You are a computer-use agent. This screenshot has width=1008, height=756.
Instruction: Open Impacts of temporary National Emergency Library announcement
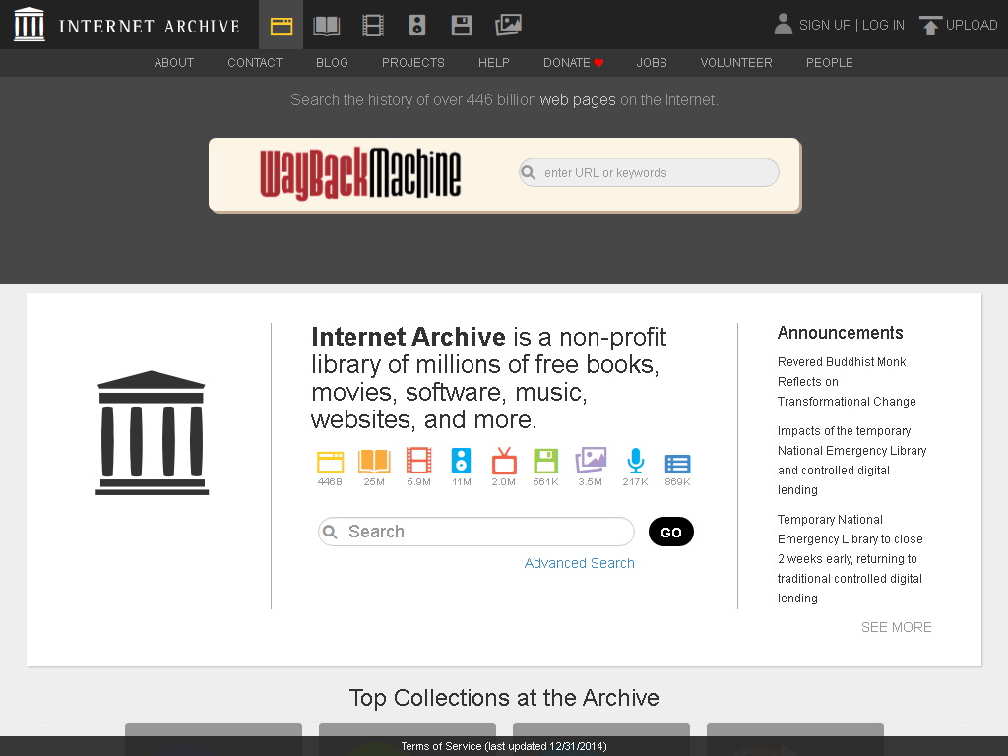point(851,461)
